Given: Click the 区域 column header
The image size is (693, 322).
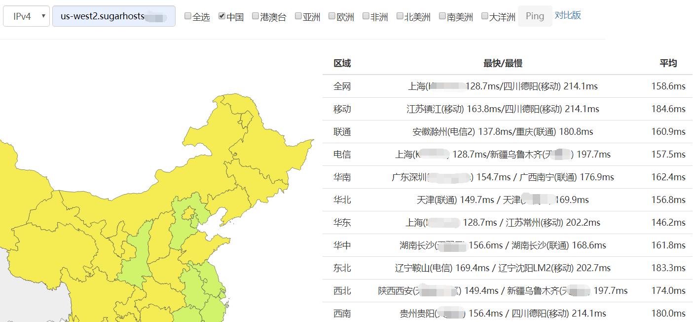Looking at the screenshot, I should click(x=342, y=63).
